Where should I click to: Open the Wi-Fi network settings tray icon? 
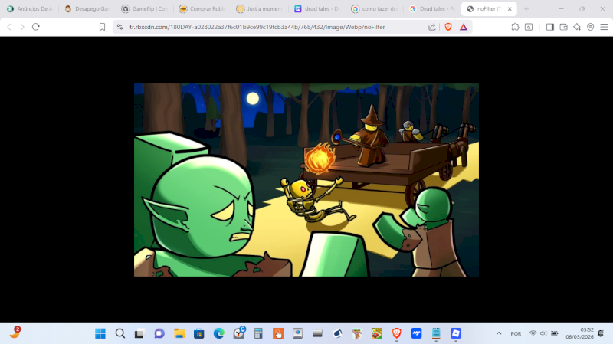[x=533, y=333]
